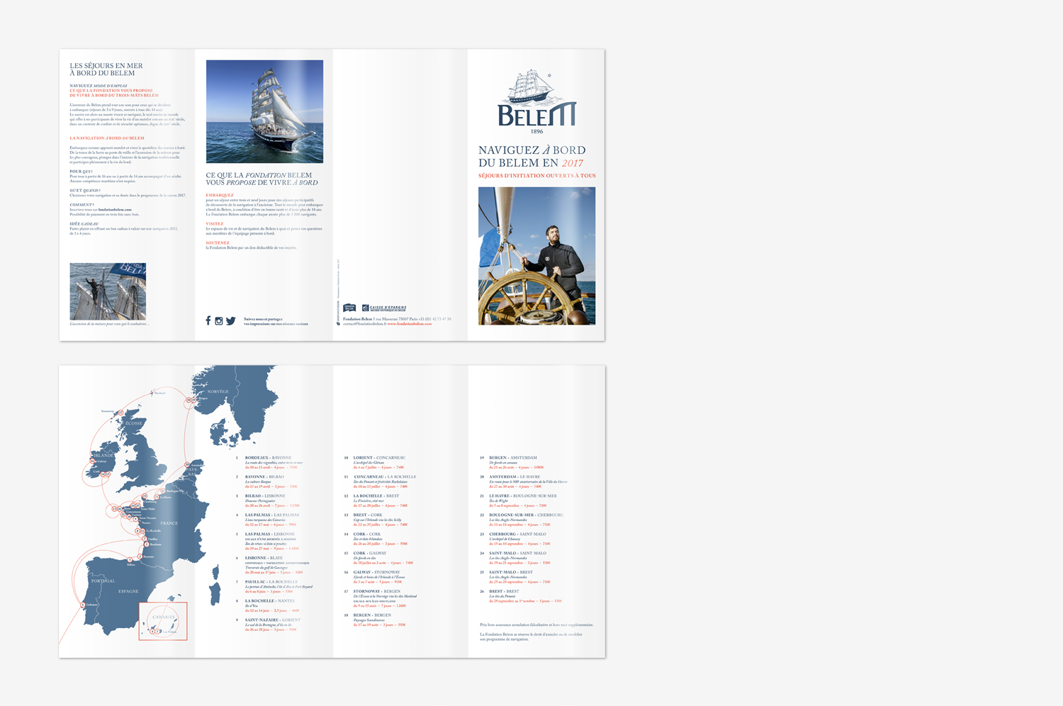Click the ÉCOSSE label on the map
1063x706 pixels.
pos(134,423)
